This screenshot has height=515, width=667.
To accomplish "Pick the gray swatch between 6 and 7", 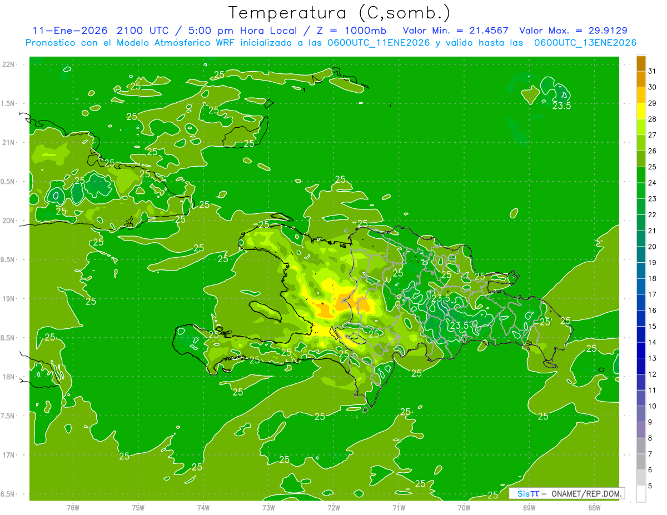I will (x=641, y=462).
